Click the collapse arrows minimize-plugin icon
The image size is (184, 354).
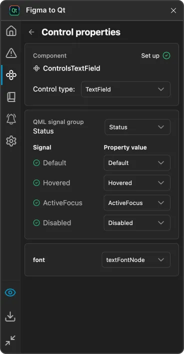coord(10,340)
